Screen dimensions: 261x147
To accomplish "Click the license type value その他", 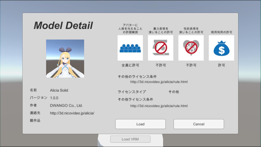I will (x=174, y=92).
